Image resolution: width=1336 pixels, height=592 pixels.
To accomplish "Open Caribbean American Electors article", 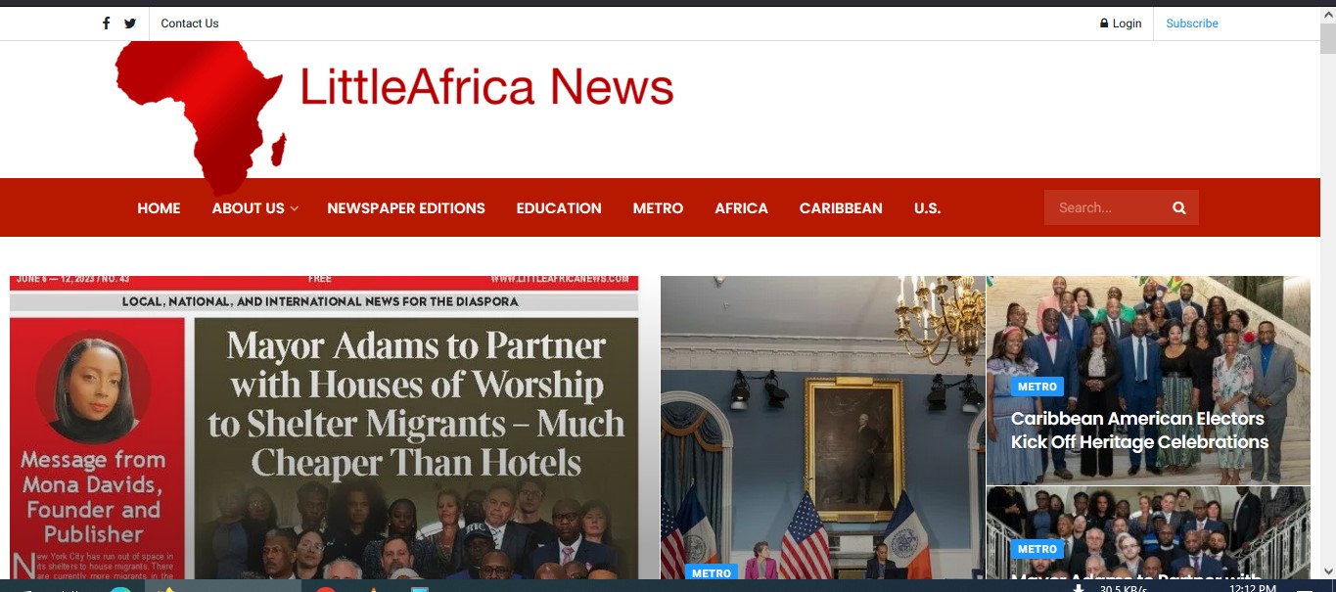I will [1139, 431].
